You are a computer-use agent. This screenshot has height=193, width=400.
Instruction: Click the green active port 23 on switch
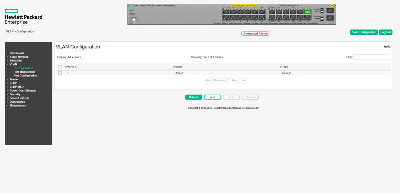(307, 11)
